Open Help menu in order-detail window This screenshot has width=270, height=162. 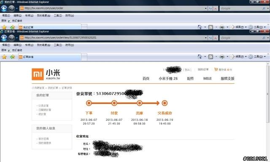tap(70, 45)
